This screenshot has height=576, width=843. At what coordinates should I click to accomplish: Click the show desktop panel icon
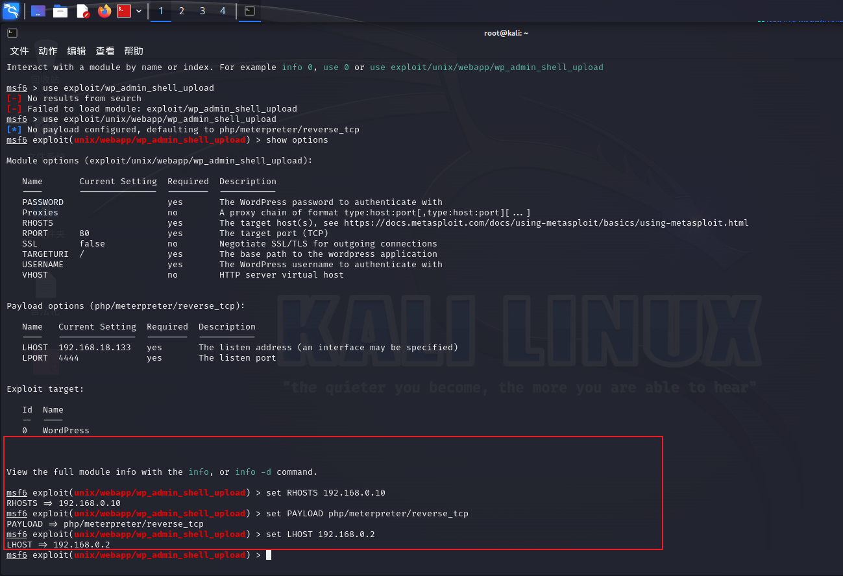pos(38,11)
